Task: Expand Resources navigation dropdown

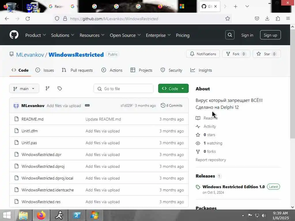Action: point(92,35)
